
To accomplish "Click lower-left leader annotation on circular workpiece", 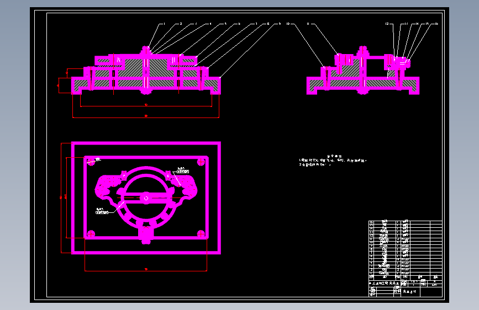I will click(x=103, y=211).
